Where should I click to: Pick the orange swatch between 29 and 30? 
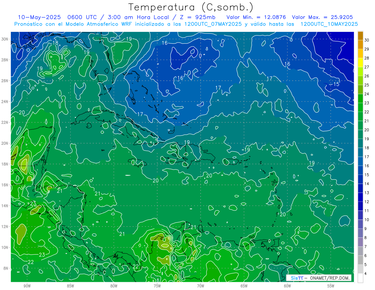(360, 45)
